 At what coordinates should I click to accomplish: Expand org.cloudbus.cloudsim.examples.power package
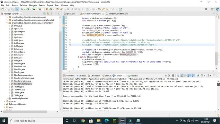7,17
